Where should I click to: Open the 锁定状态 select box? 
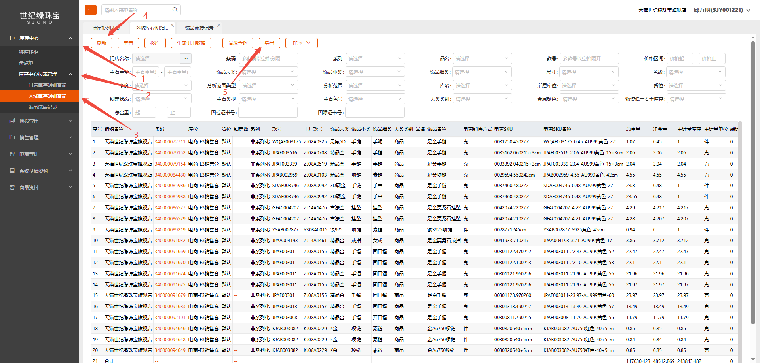click(161, 99)
